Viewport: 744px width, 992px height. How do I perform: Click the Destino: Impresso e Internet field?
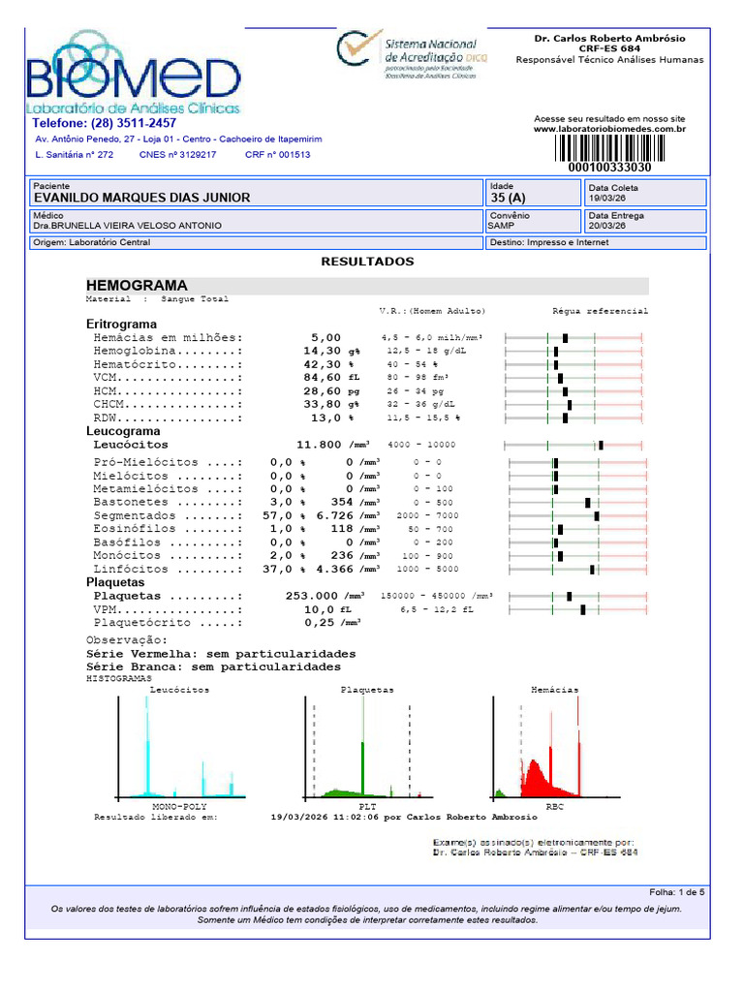pos(596,242)
